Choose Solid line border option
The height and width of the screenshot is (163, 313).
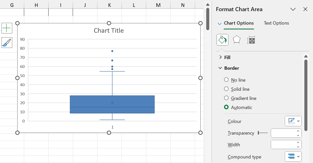tap(226, 89)
